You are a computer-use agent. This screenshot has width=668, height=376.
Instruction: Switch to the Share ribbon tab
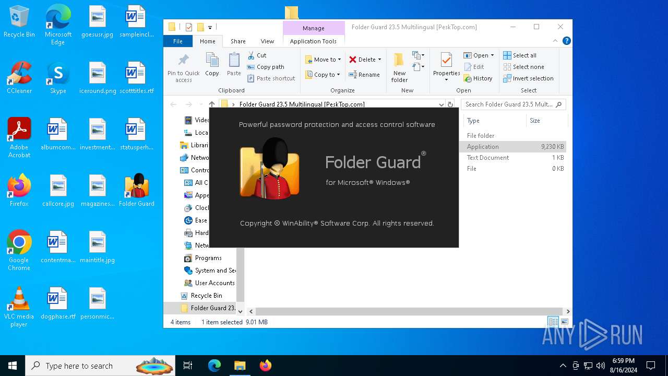click(238, 41)
